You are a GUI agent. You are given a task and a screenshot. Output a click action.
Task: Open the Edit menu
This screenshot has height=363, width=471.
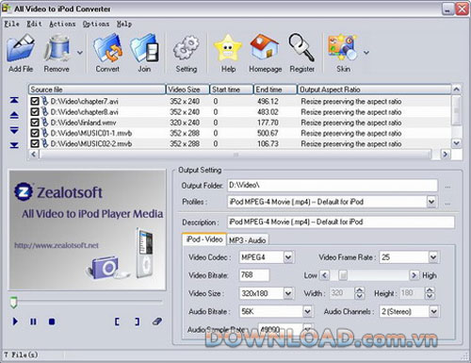34,24
